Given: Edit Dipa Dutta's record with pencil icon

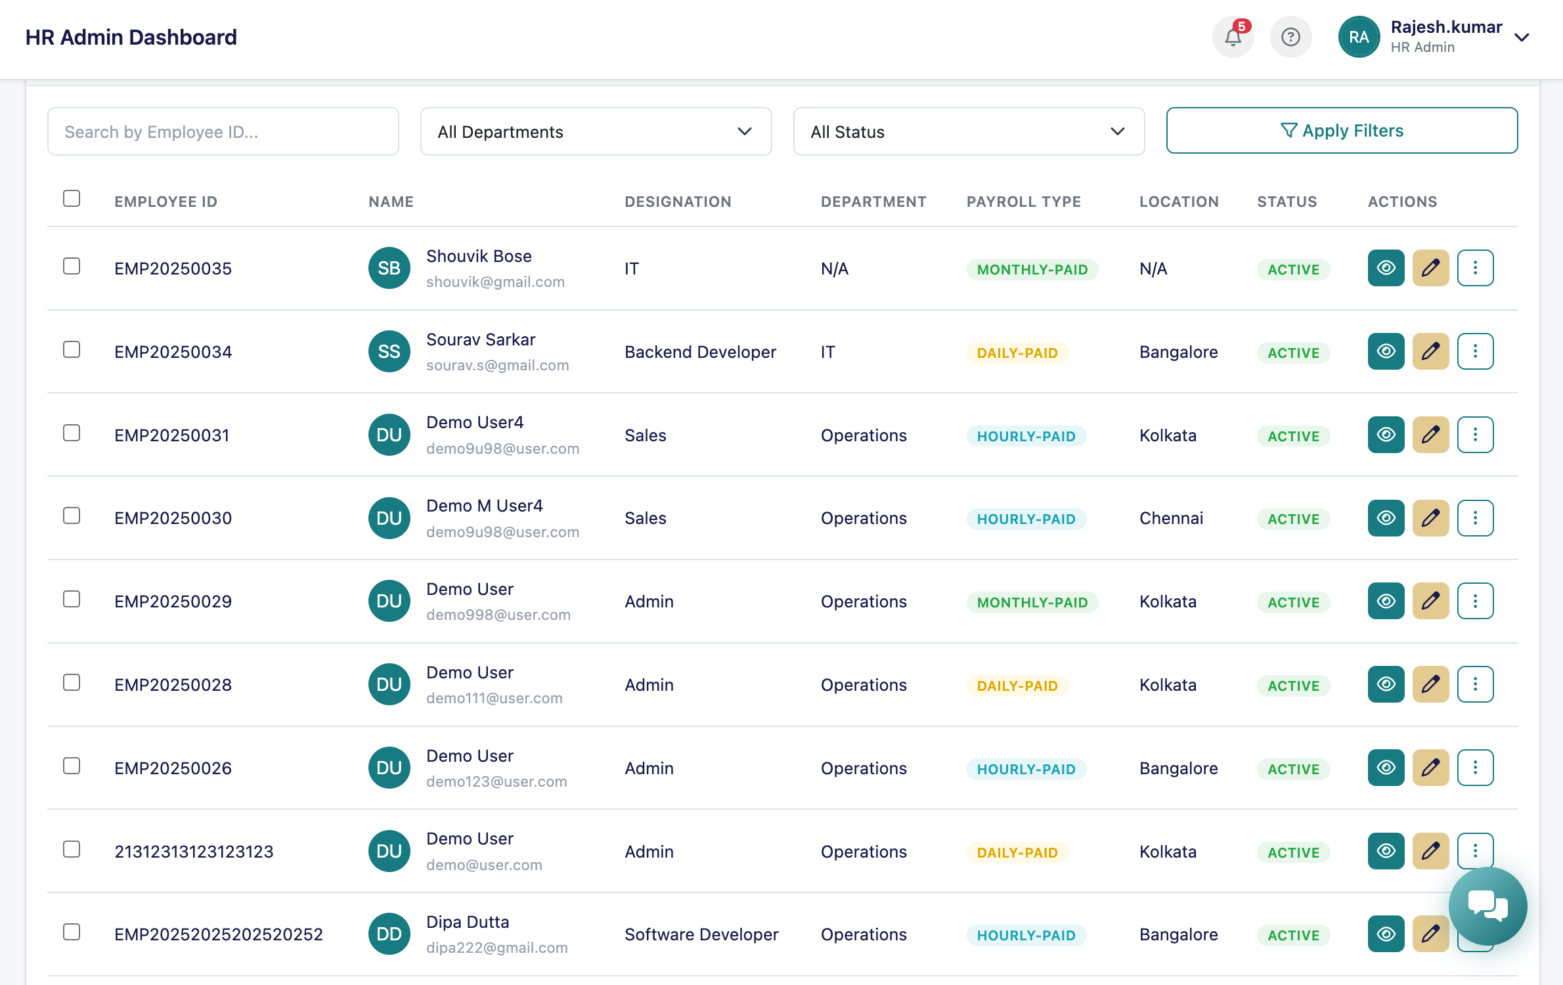Looking at the screenshot, I should click(1431, 934).
